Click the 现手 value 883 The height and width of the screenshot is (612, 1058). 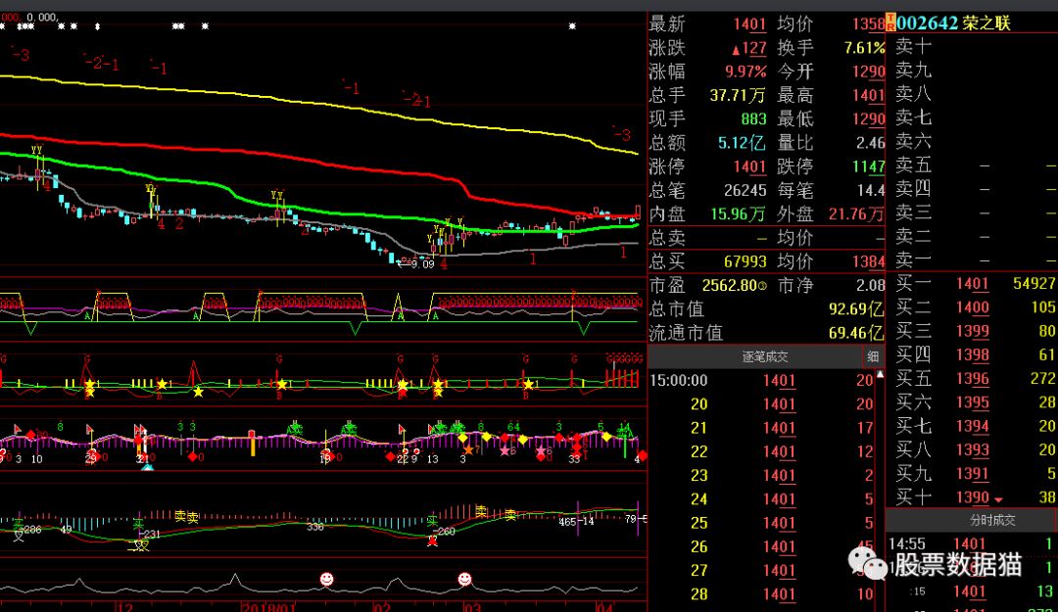[753, 118]
